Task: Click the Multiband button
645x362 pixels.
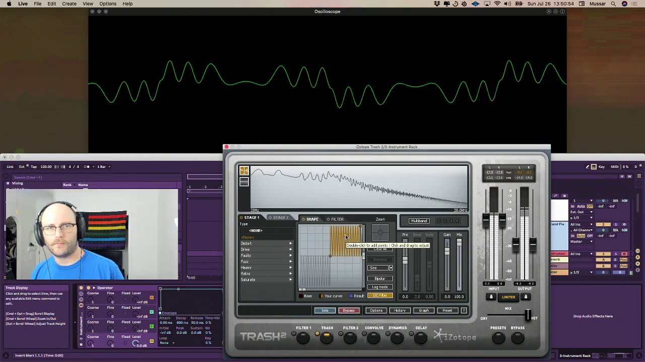Action: tap(419, 221)
